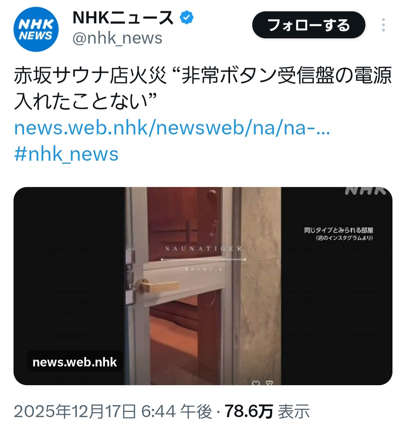Click the 赤坂サウナ店火災 headline text
Image resolution: width=406 pixels, height=431 pixels.
pyautogui.click(x=90, y=75)
